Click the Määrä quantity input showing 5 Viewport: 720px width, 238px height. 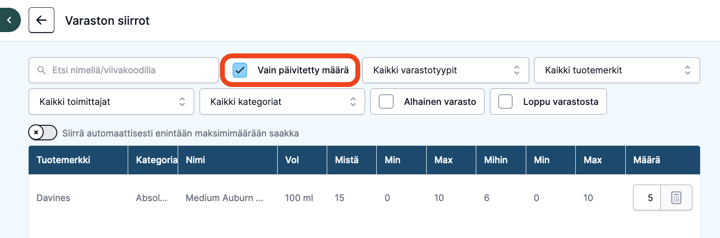point(647,198)
